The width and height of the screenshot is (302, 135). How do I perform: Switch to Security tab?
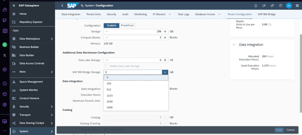coord(112,14)
